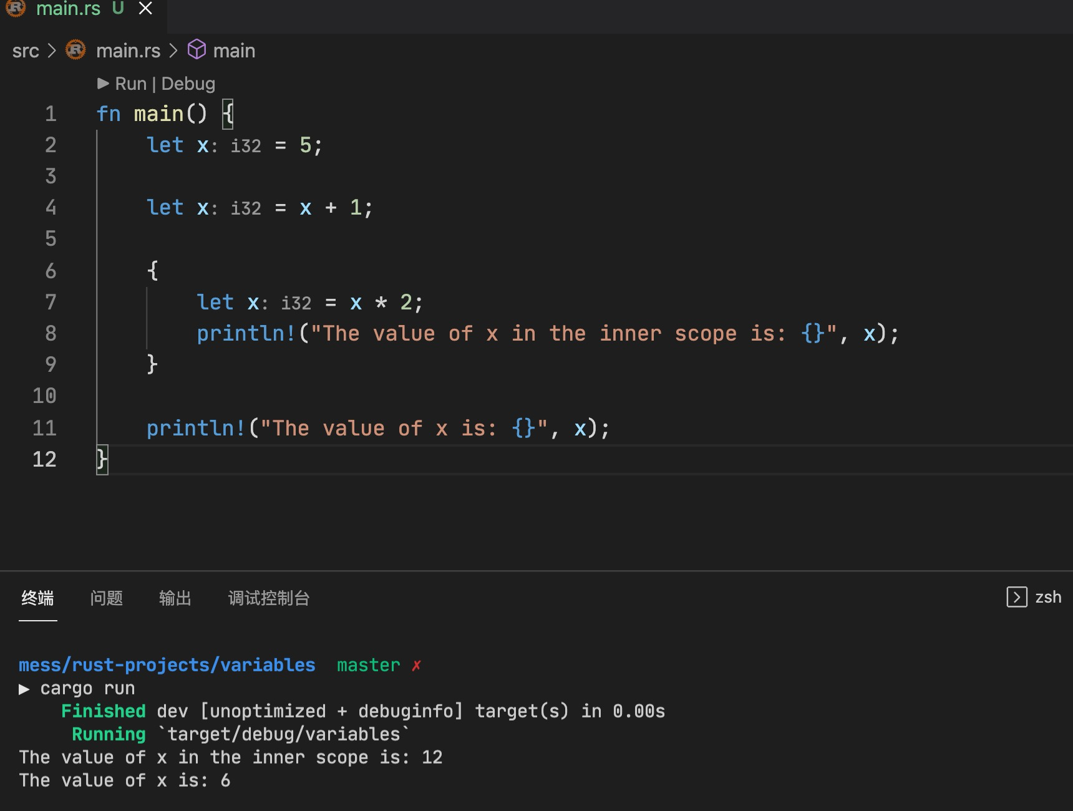Click the main function breadcrumb
The image size is (1073, 811).
[x=234, y=51]
